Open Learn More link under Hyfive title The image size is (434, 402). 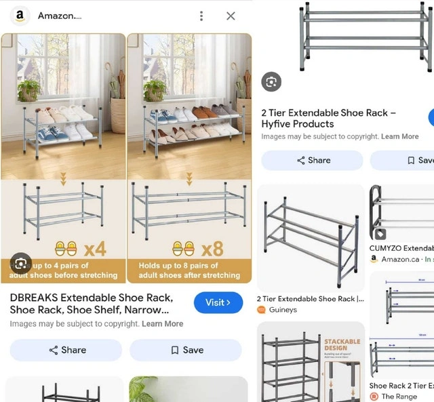399,136
